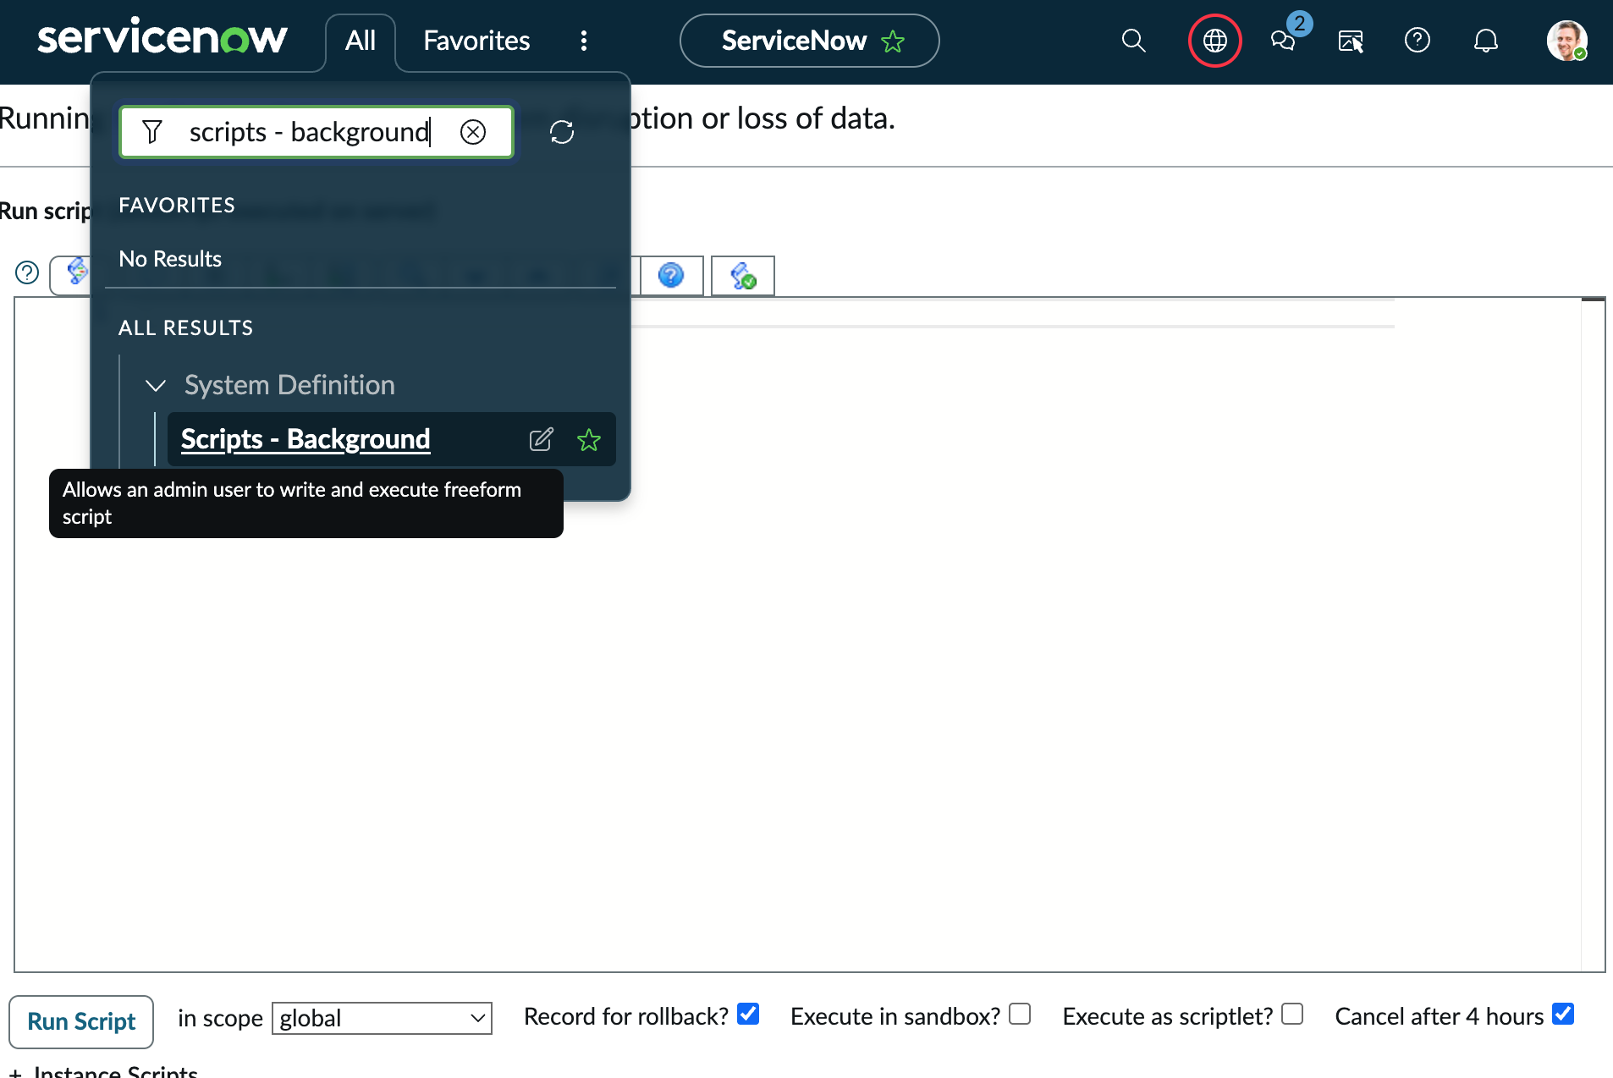1613x1078 pixels.
Task: Click the globe scope selector icon
Action: point(1214,41)
